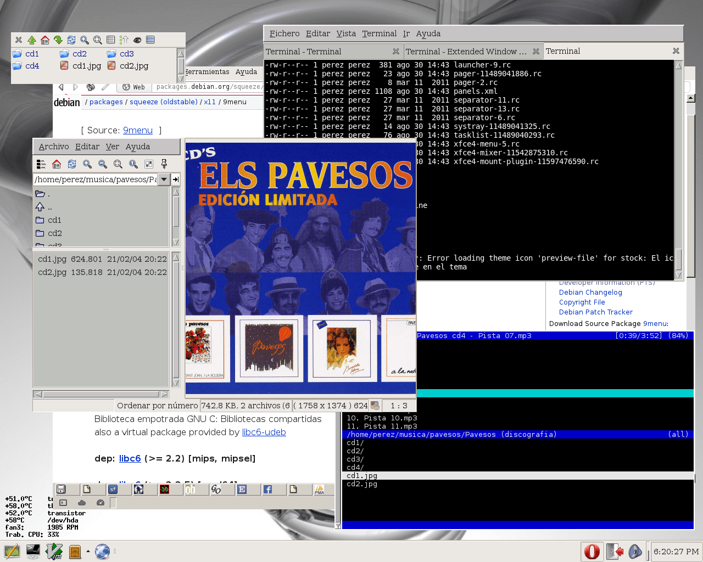Screen dimensions: 703x562
Task: Click the logout door icon in panel
Action: (615, 551)
